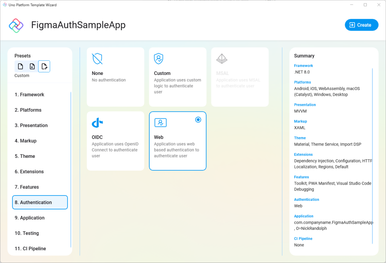Click the arrow icon inside Create button
Viewport: 386px width, 263px height.
[352, 25]
